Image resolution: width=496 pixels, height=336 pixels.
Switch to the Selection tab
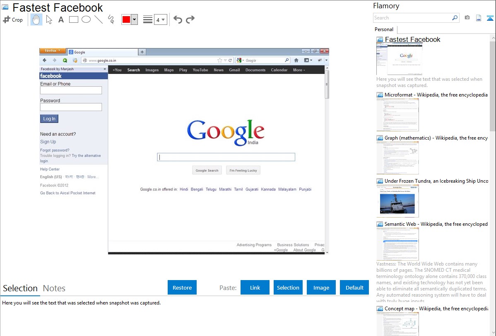coord(20,288)
